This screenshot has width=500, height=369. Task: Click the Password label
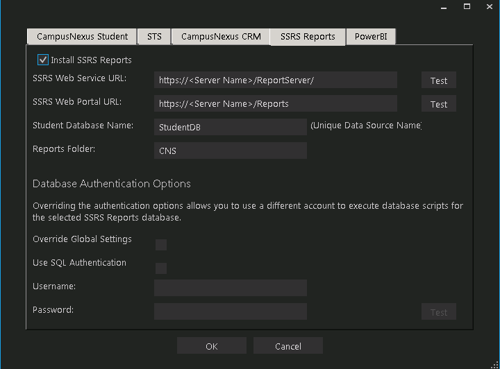click(x=53, y=310)
